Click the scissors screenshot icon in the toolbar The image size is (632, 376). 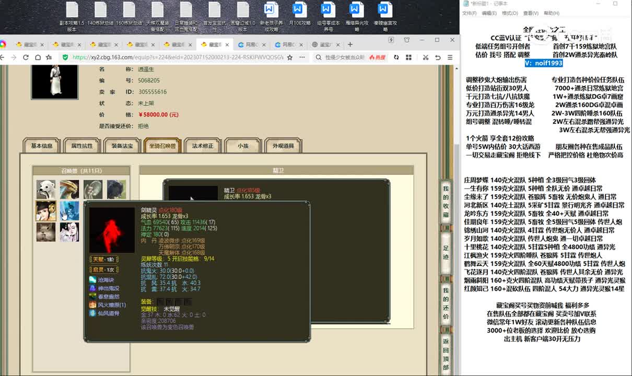tap(426, 57)
